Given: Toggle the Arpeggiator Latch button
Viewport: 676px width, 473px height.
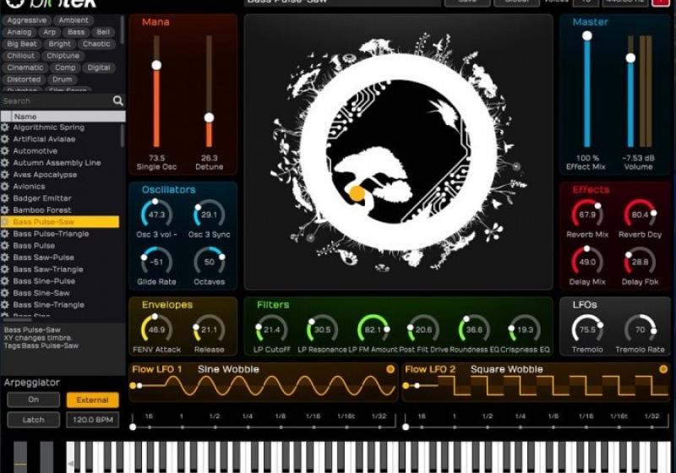Looking at the screenshot, I should click(33, 420).
